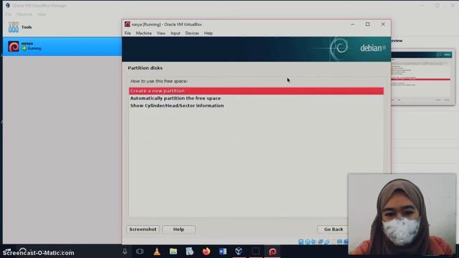This screenshot has height=258, width=459.
Task: Open View menu in VM window
Action: coord(161,34)
